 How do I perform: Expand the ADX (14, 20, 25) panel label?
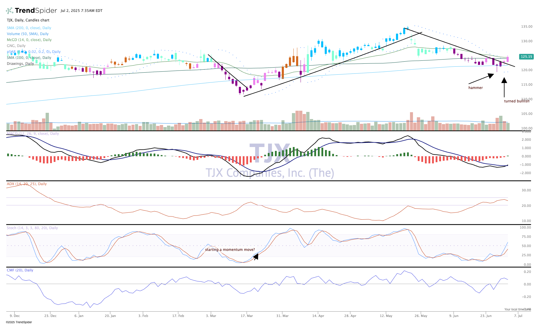point(27,184)
